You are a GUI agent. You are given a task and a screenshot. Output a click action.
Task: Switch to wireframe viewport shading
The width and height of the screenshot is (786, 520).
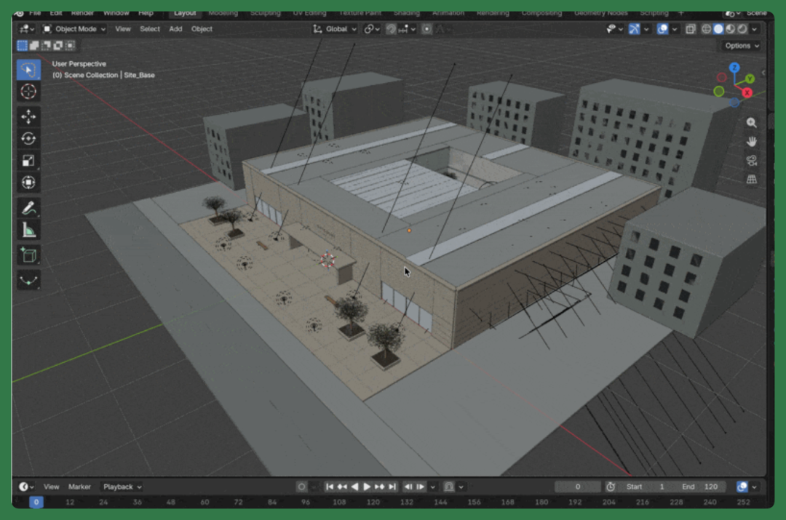[706, 29]
